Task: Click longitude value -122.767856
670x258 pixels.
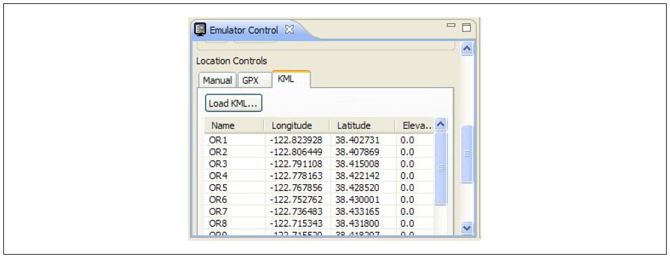Action: [x=296, y=188]
